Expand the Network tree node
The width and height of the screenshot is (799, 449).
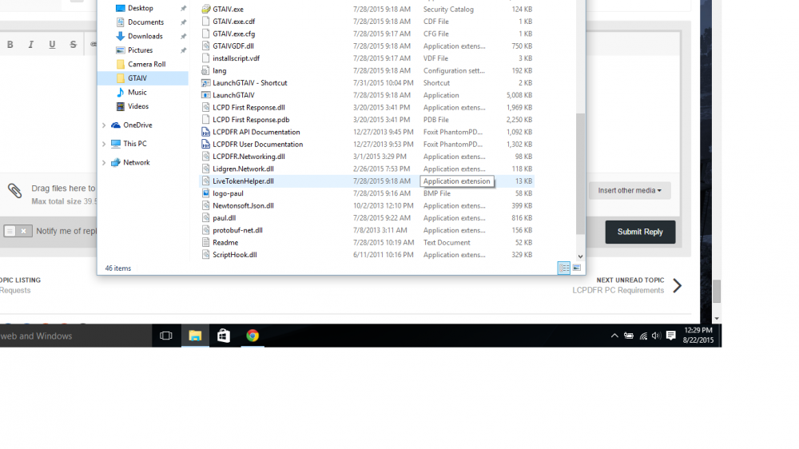point(104,163)
